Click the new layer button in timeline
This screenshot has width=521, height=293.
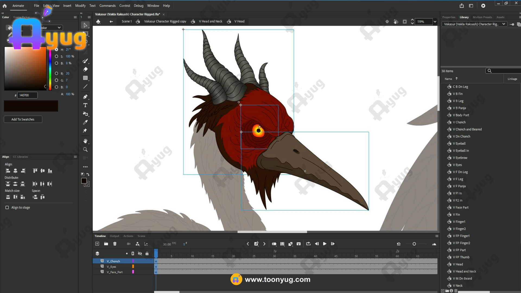click(97, 244)
